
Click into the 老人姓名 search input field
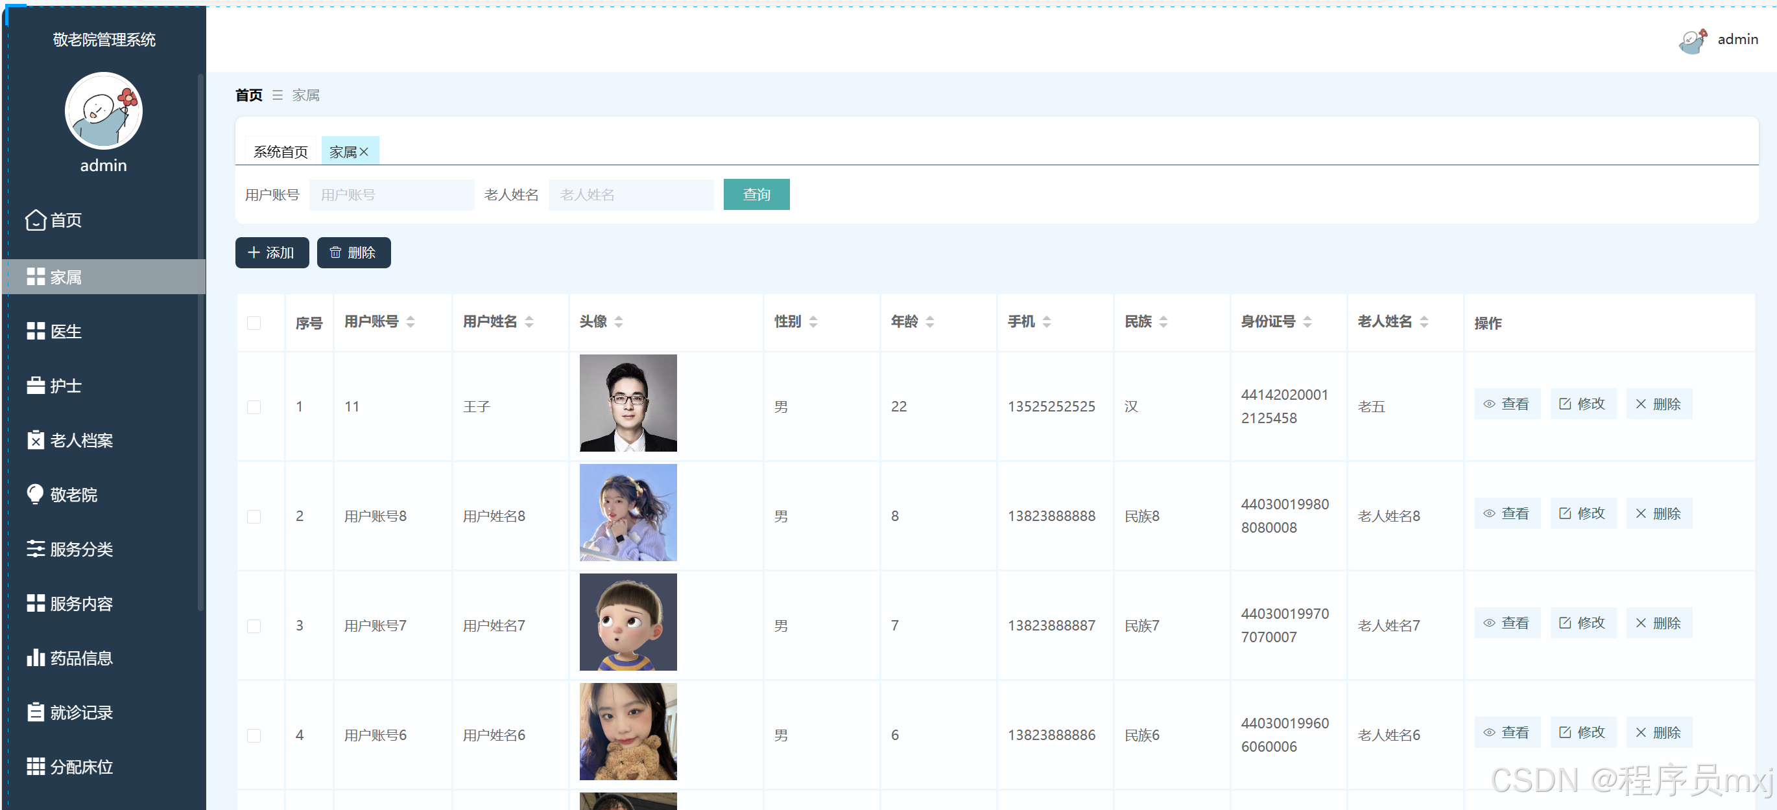630,194
